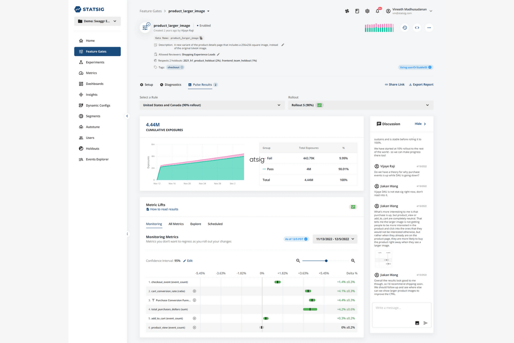Screen dimensions: 514x343
Task: Click the info icon on Using userOrStableID
Action: (x=430, y=67)
